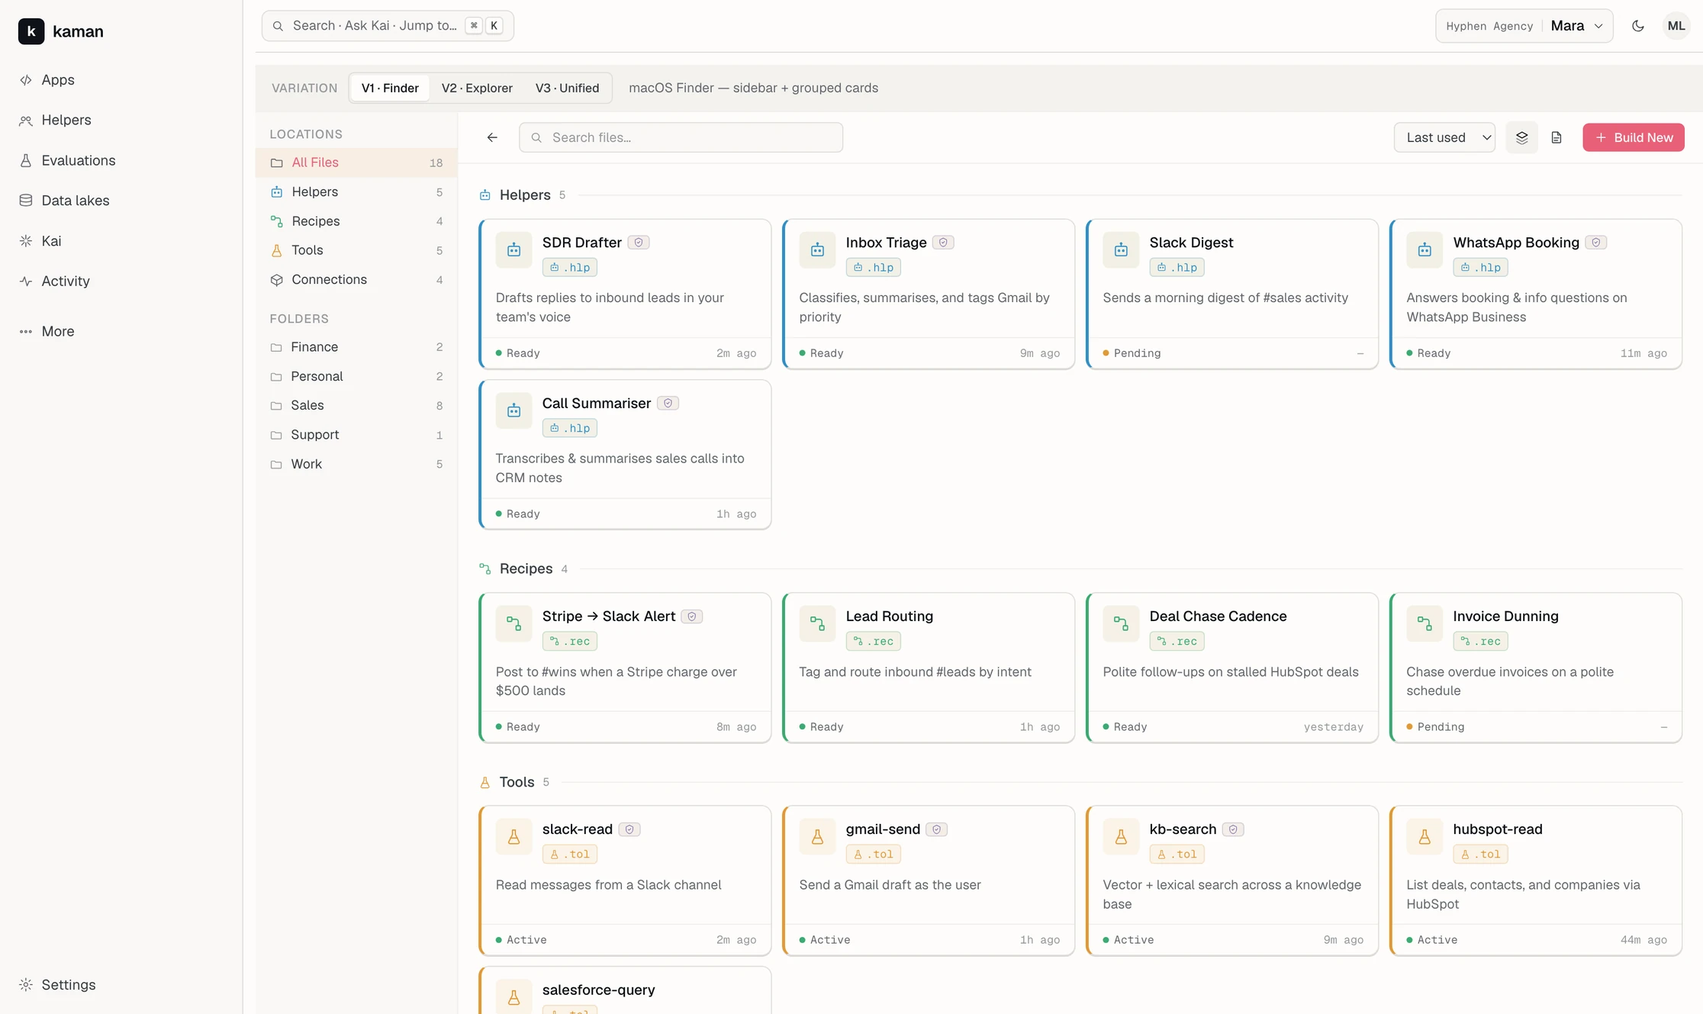The height and width of the screenshot is (1014, 1703).
Task: Open the Work folder
Action: [x=356, y=464]
